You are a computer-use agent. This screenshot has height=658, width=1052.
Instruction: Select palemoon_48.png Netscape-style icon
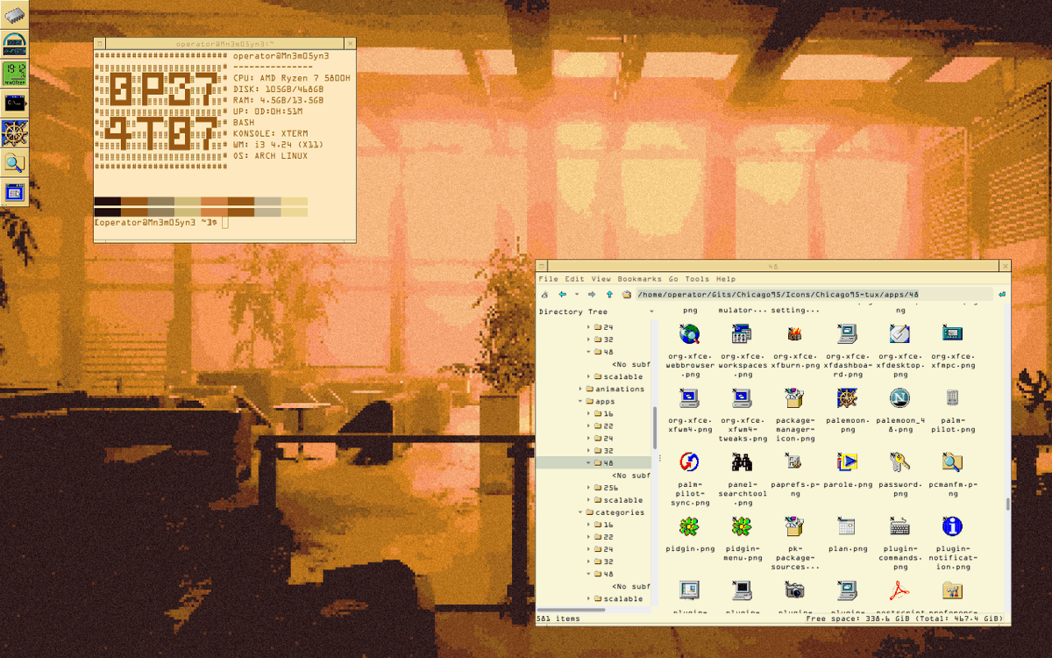pyautogui.click(x=899, y=398)
